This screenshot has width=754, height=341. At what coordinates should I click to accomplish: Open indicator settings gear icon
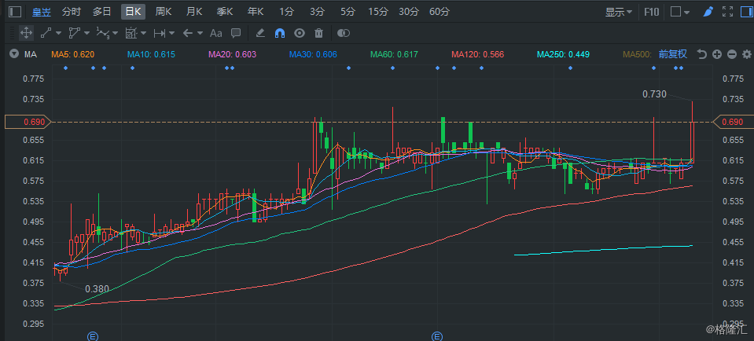[747, 54]
